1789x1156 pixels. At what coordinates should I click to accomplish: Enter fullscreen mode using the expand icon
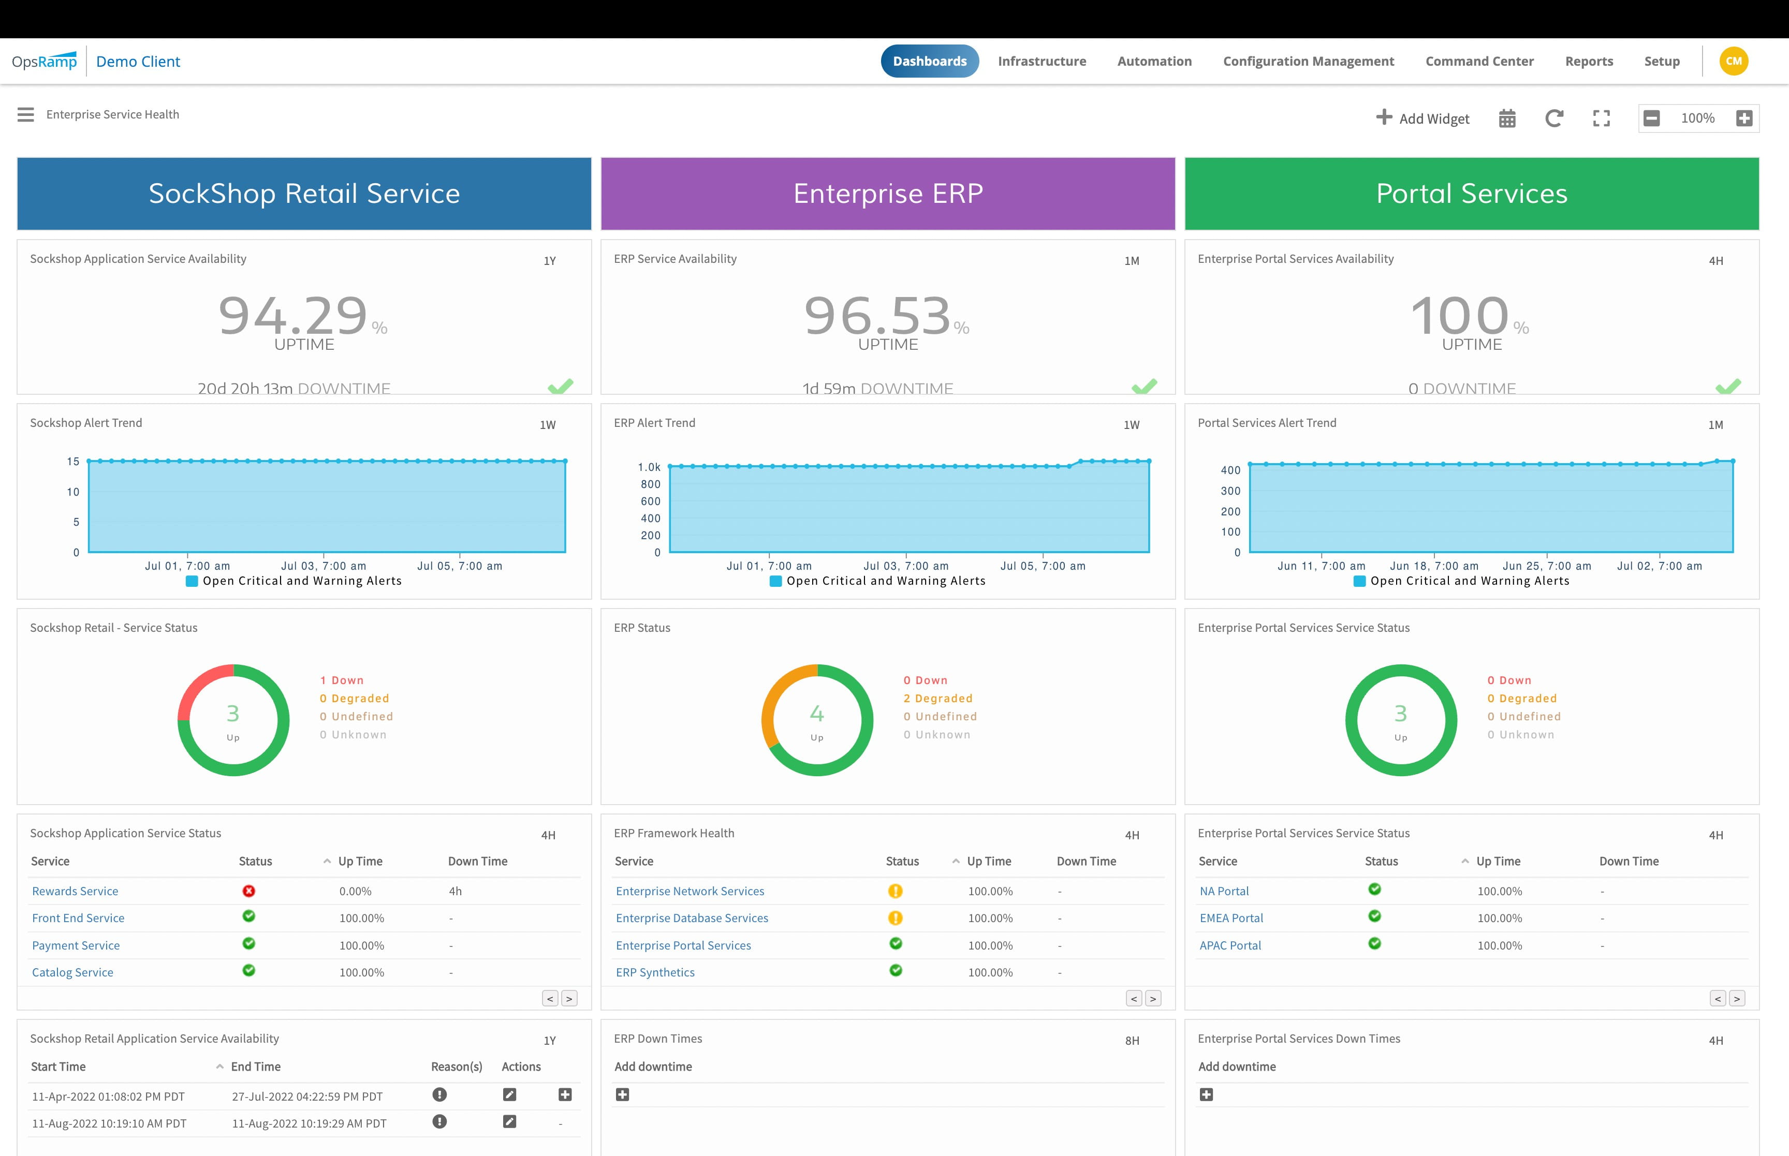tap(1601, 118)
